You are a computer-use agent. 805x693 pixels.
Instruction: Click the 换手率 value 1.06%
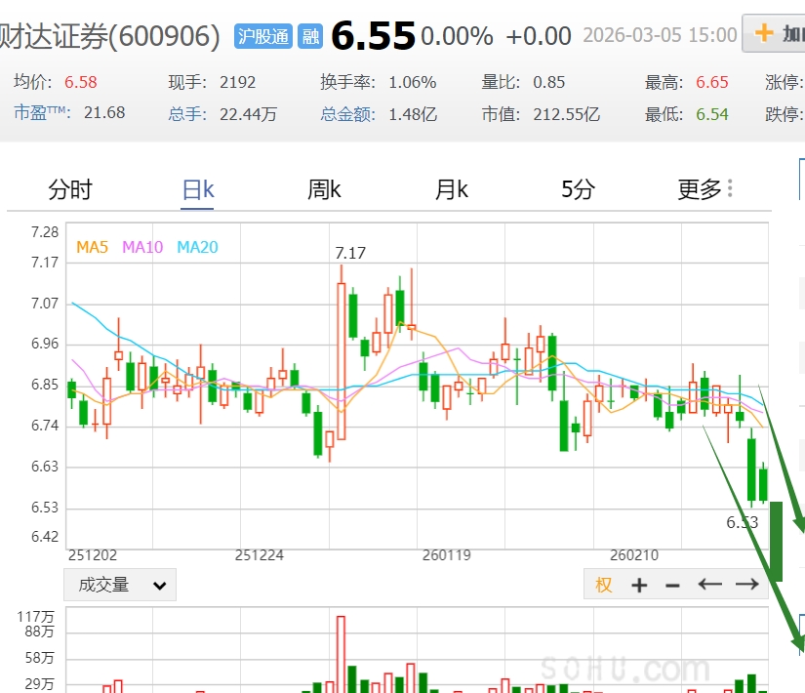412,82
